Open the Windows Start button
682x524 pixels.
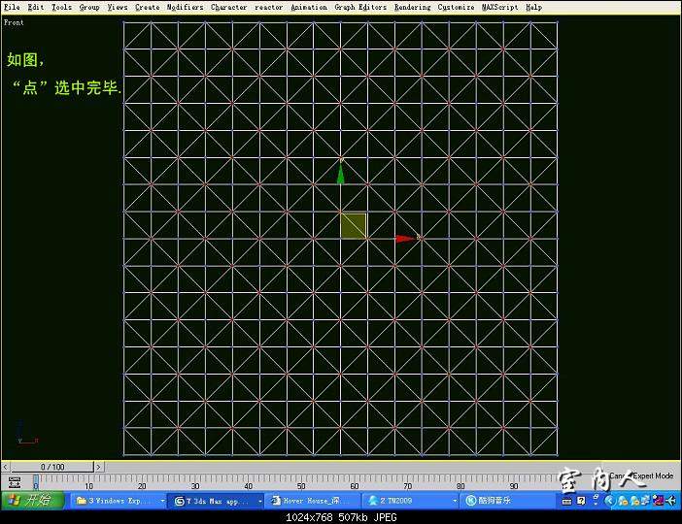pos(33,500)
